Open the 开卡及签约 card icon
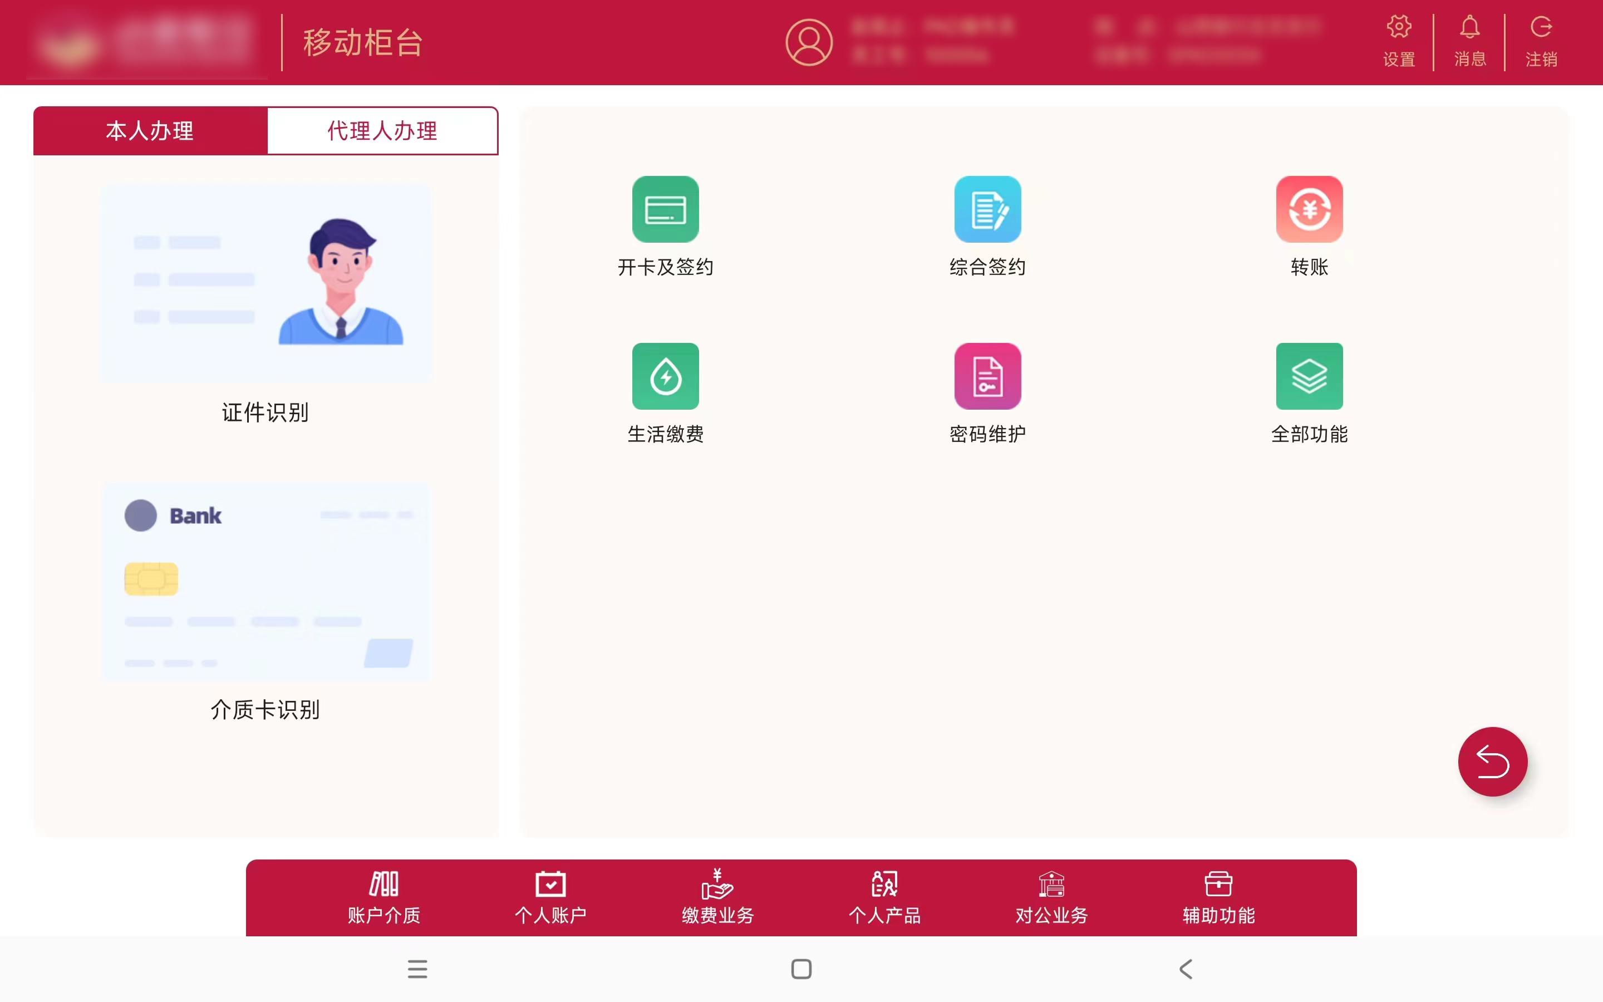This screenshot has width=1603, height=1002. [x=665, y=209]
